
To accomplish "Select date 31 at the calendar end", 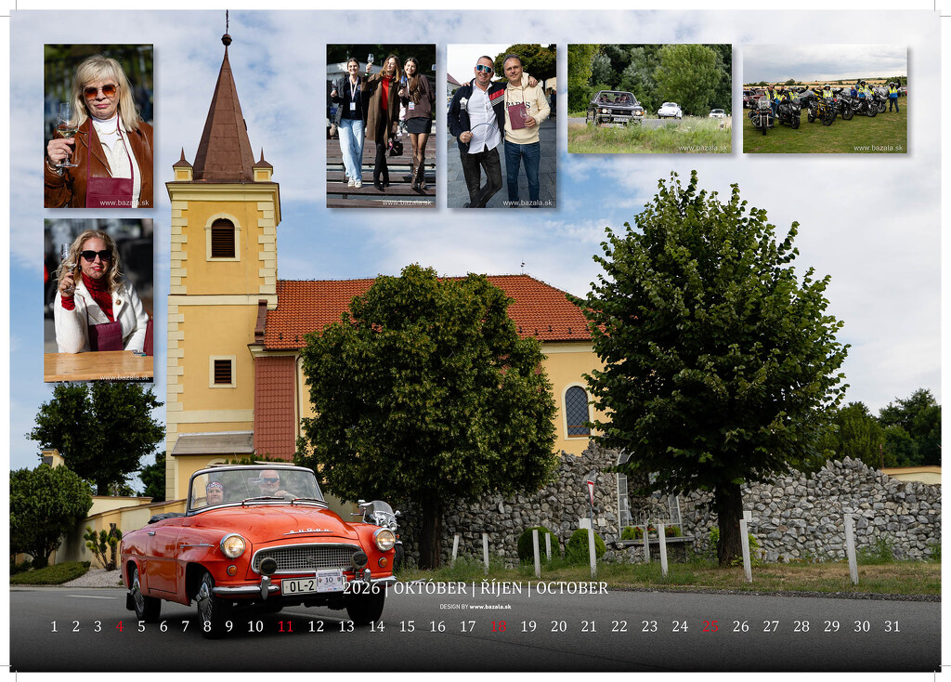I will (x=892, y=626).
